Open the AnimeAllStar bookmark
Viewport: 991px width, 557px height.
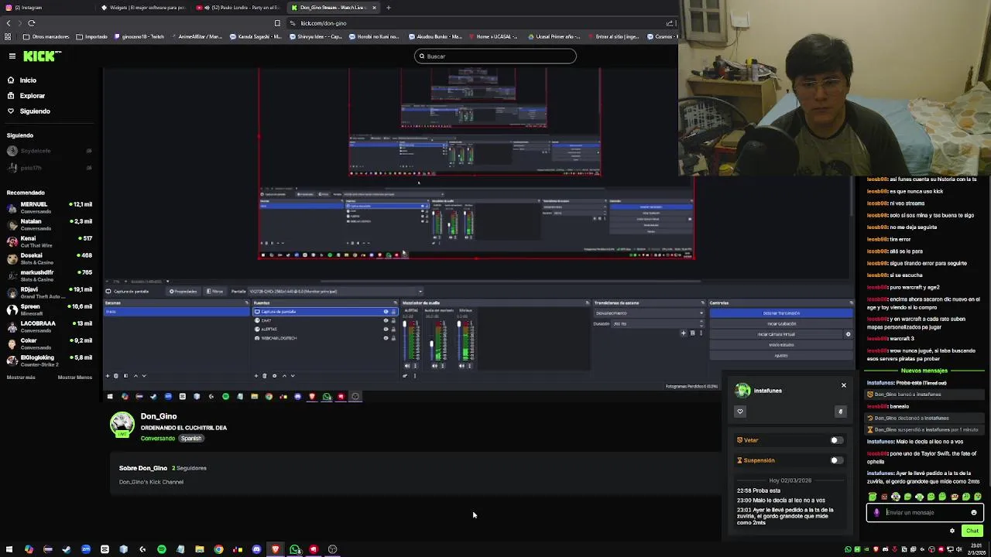[x=196, y=36]
